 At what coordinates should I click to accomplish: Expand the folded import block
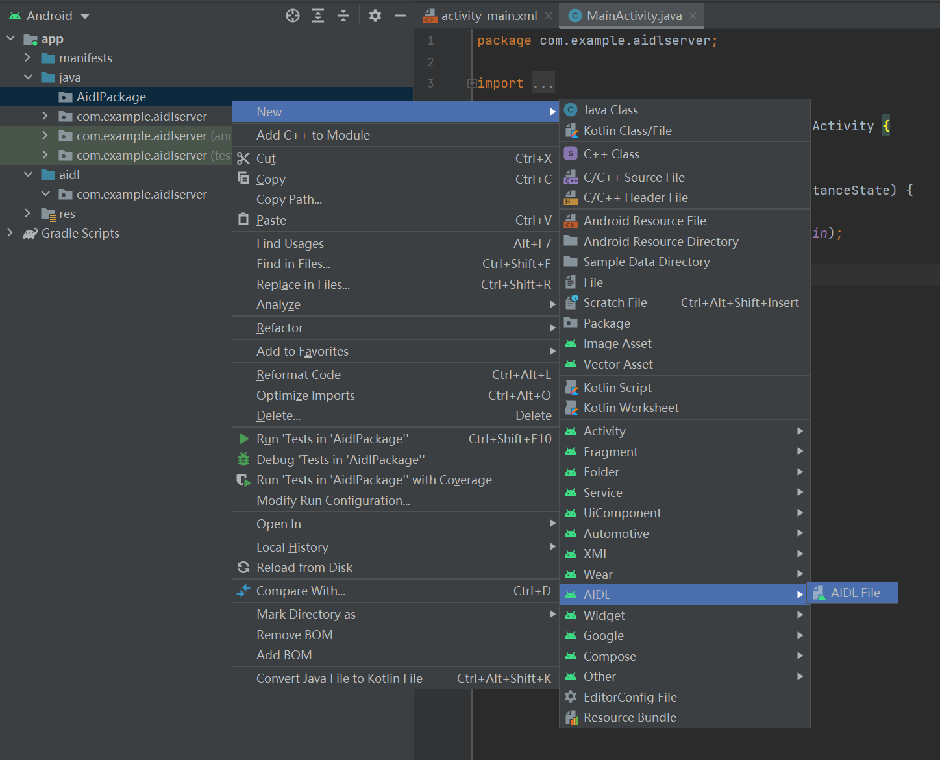tap(472, 83)
